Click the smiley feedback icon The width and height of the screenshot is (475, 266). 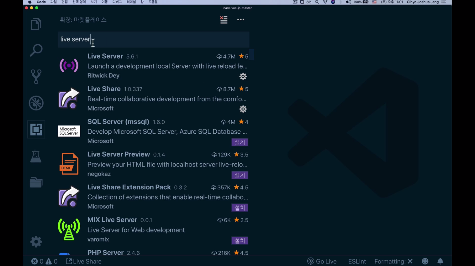[x=425, y=261]
